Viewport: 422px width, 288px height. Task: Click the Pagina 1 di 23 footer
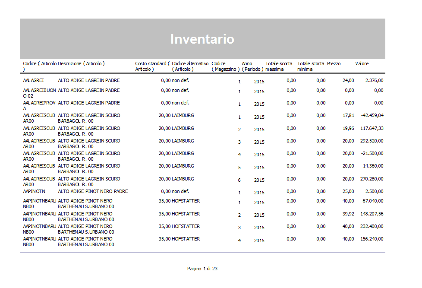202,269
